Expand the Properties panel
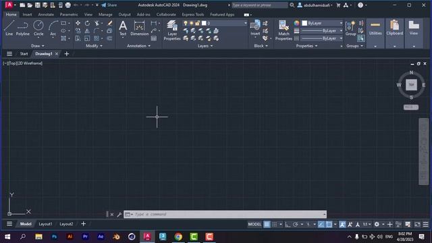 306,46
